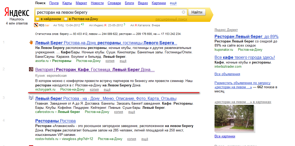295x146 pixels.
Task: Open the Маркет tab
Action: pos(82,3)
